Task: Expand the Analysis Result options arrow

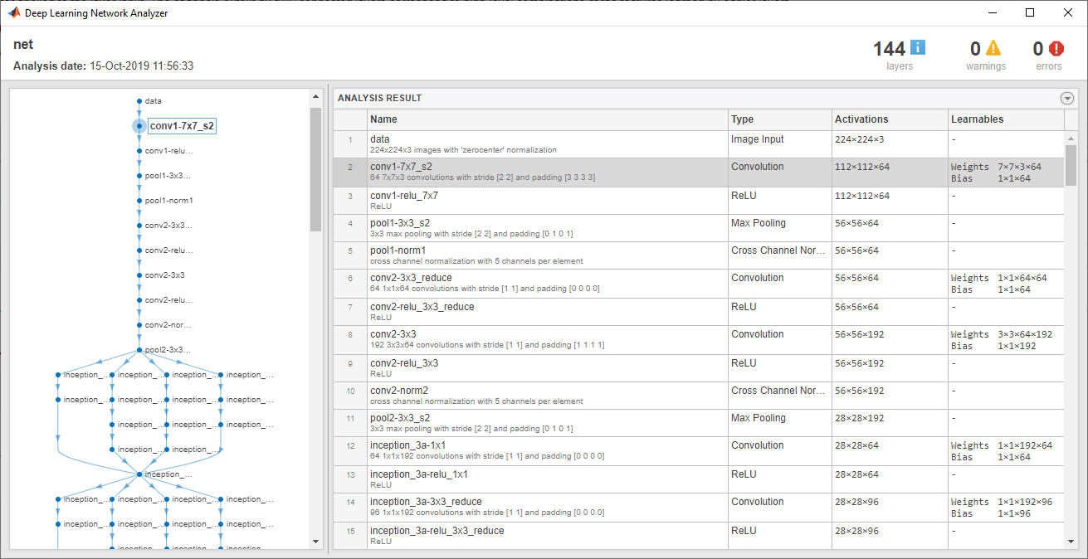Action: 1067,98
